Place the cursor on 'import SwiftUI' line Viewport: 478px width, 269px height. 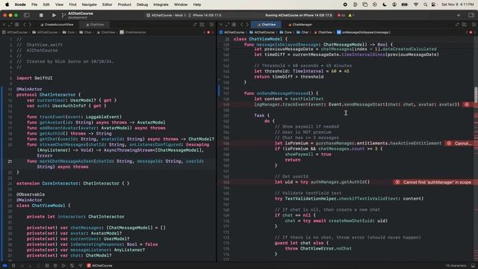[34, 78]
